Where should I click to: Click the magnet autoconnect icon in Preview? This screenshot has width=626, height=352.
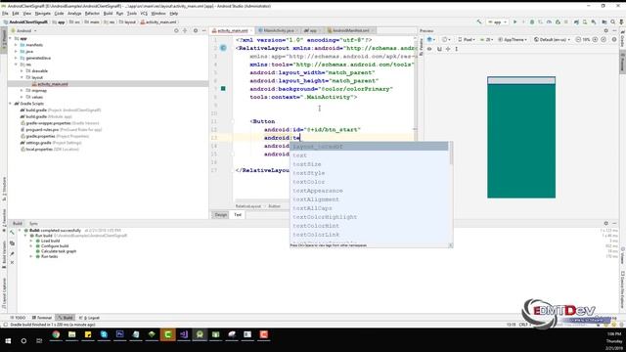pyautogui.click(x=439, y=49)
